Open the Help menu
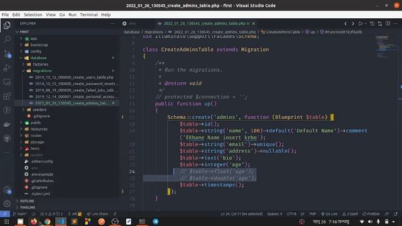 point(106,14)
